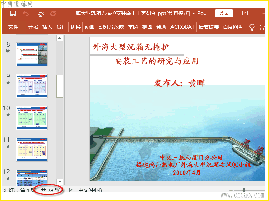Click the Undo arrow icon
The image size is (269, 201).
click(26, 14)
